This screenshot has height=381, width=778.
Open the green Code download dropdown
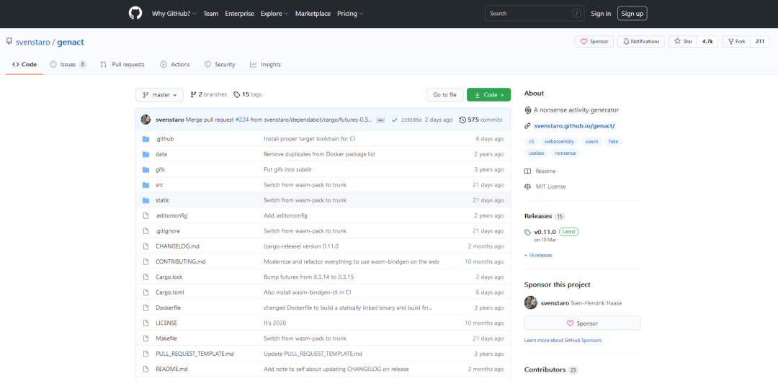tap(488, 95)
